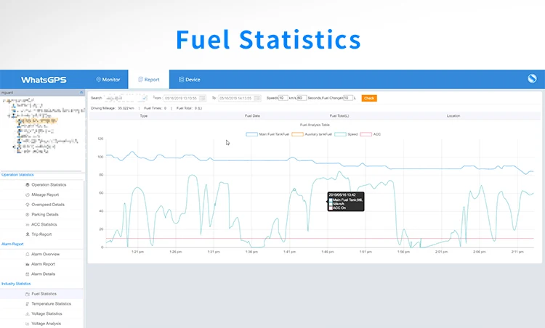This screenshot has height=328, width=545.
Task: Toggle Speed legend series
Action: (x=346, y=134)
